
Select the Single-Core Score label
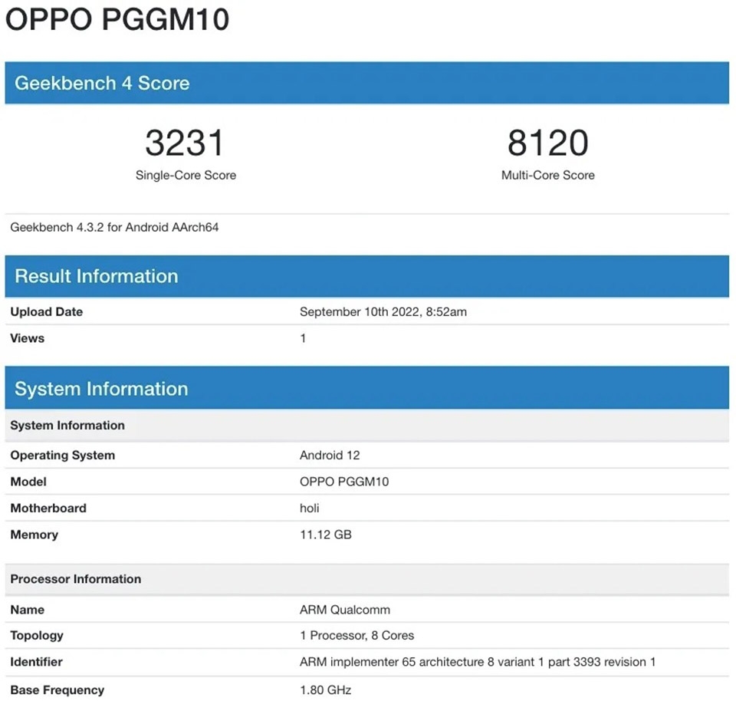(185, 175)
